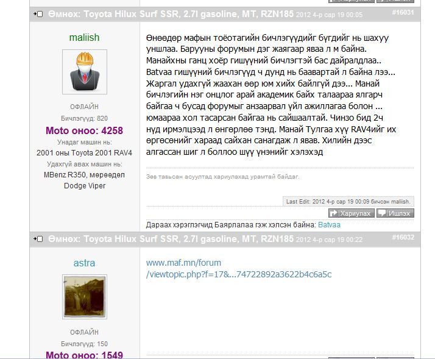Viewport: 435px width, 359px height.
Task: Click the reply arrow icon on Хариулах
Action: click(x=334, y=213)
